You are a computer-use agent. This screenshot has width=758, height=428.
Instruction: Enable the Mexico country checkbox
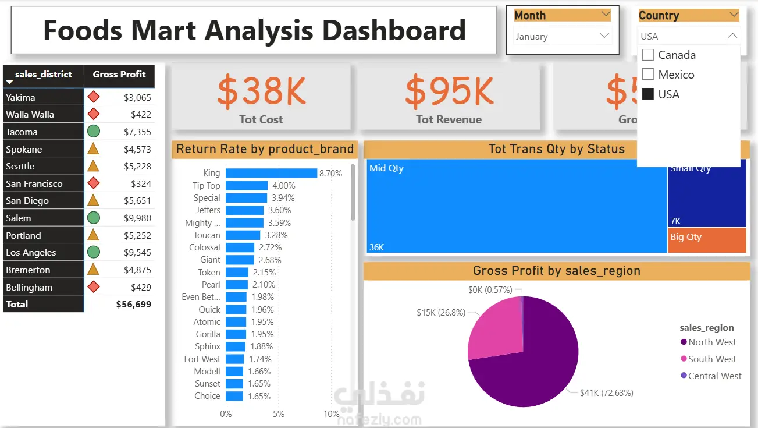click(647, 75)
